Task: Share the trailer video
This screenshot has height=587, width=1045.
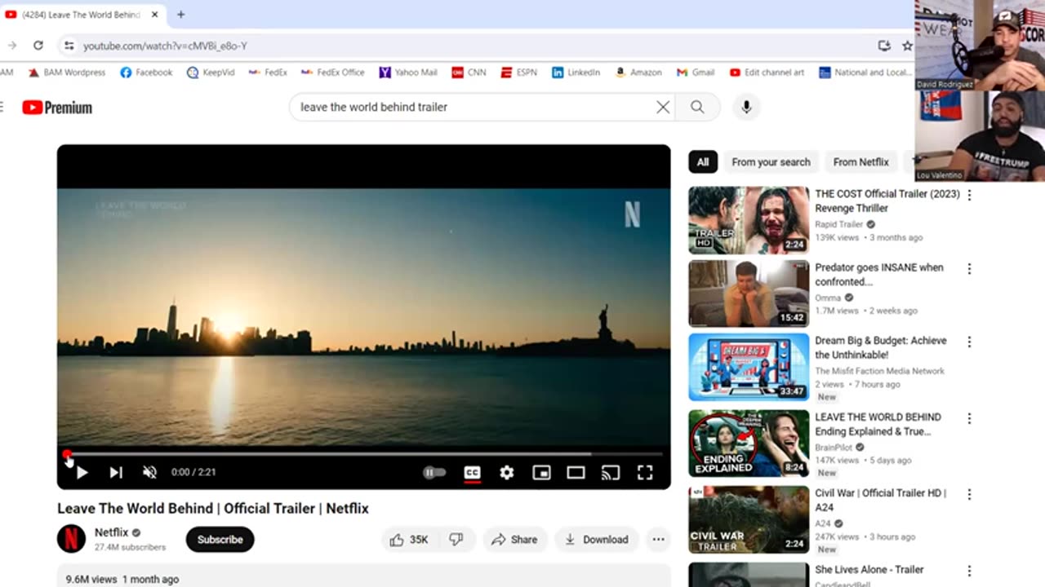Action: (x=514, y=540)
